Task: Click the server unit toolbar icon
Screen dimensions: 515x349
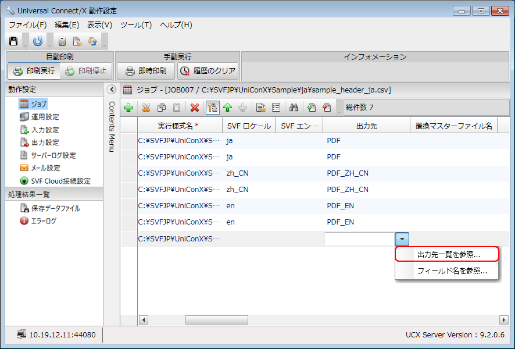Action: tap(62, 41)
